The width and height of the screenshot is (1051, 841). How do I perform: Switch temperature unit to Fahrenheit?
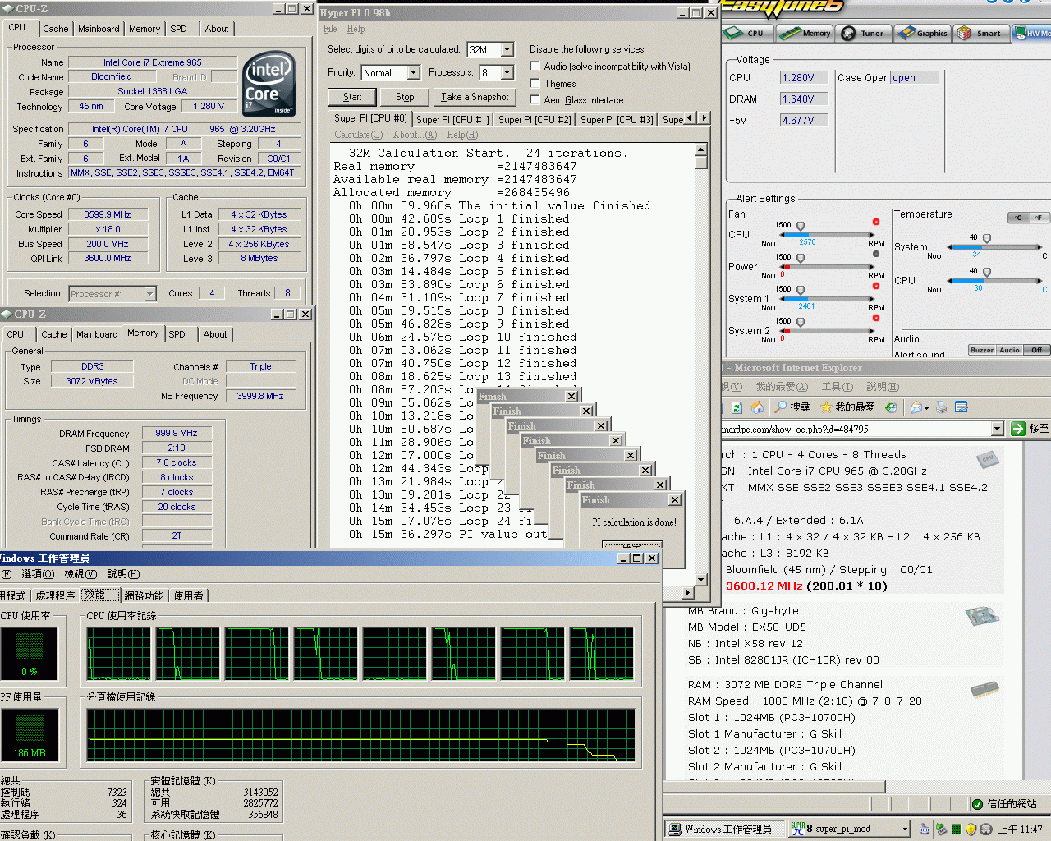pyautogui.click(x=1039, y=218)
